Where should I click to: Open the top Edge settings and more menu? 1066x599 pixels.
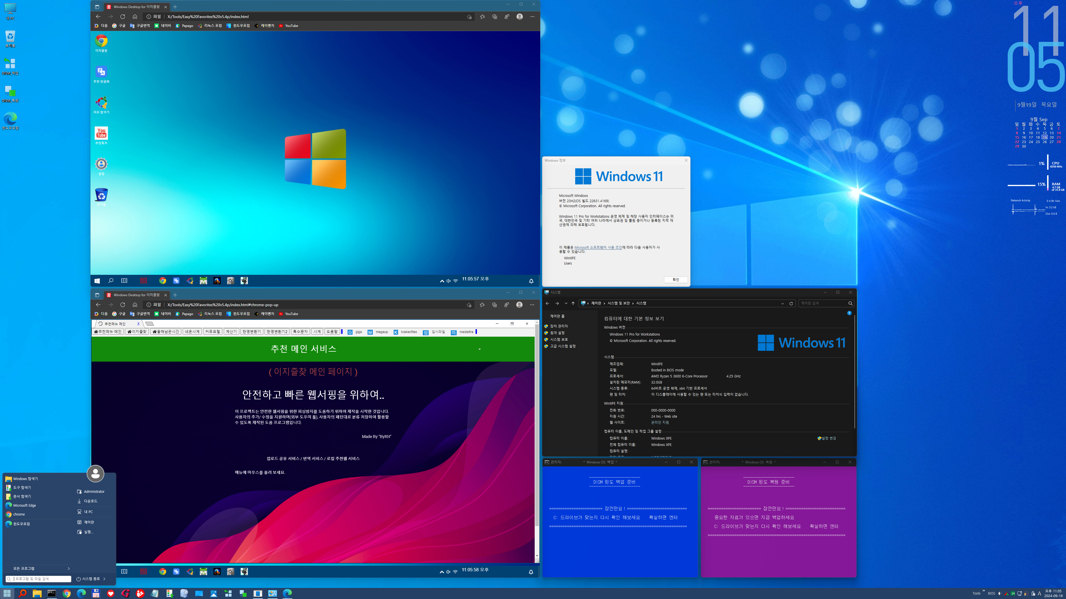[x=532, y=17]
